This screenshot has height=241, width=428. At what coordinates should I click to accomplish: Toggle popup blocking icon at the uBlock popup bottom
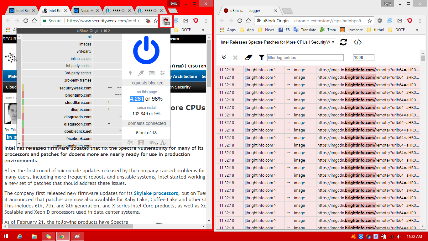(x=130, y=143)
